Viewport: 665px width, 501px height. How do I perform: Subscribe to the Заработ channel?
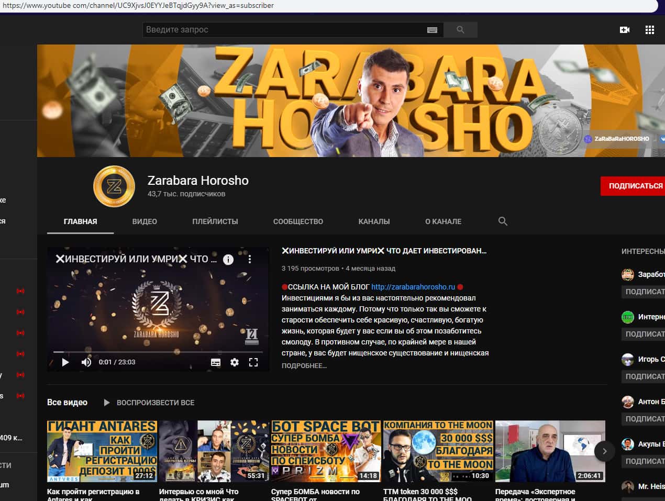click(x=643, y=292)
